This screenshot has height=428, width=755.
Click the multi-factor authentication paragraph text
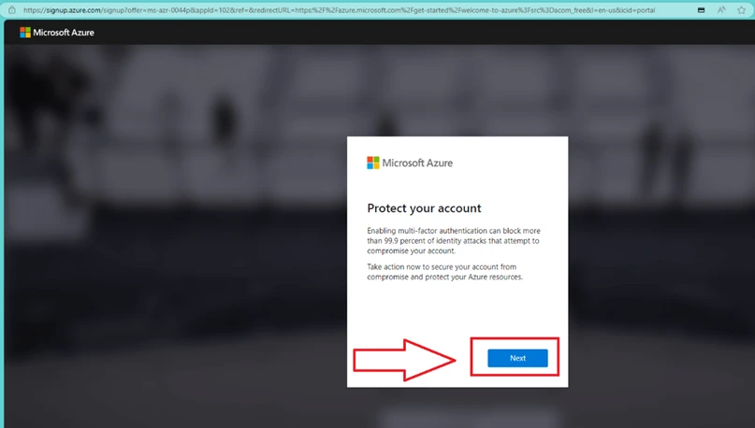454,240
